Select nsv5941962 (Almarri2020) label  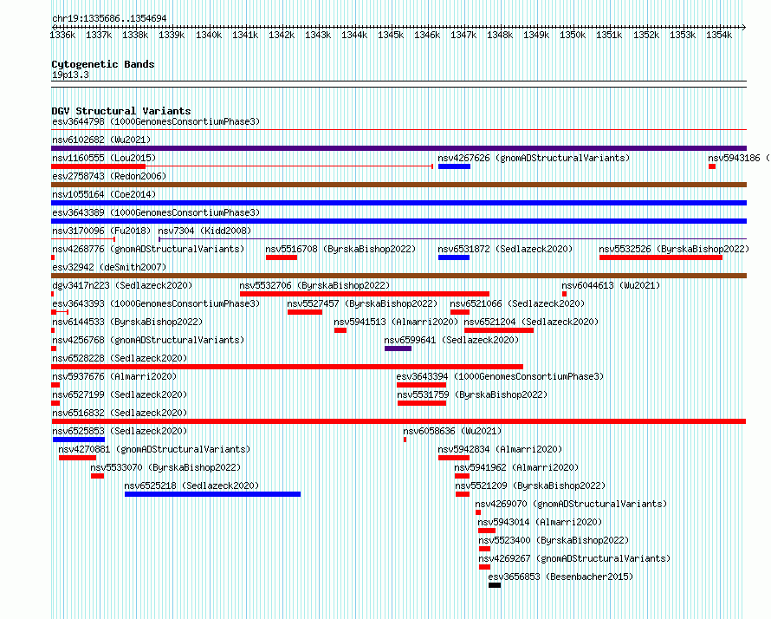[x=516, y=467]
